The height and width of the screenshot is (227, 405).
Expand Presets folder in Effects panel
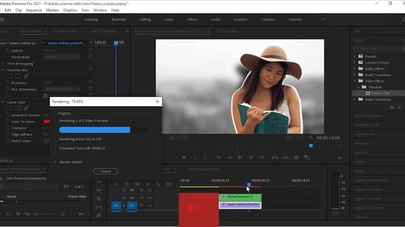pyautogui.click(x=354, y=56)
